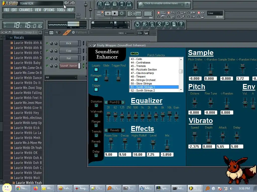Click the Reverb previous arrow
The width and height of the screenshot is (257, 192).
(x=106, y=130)
